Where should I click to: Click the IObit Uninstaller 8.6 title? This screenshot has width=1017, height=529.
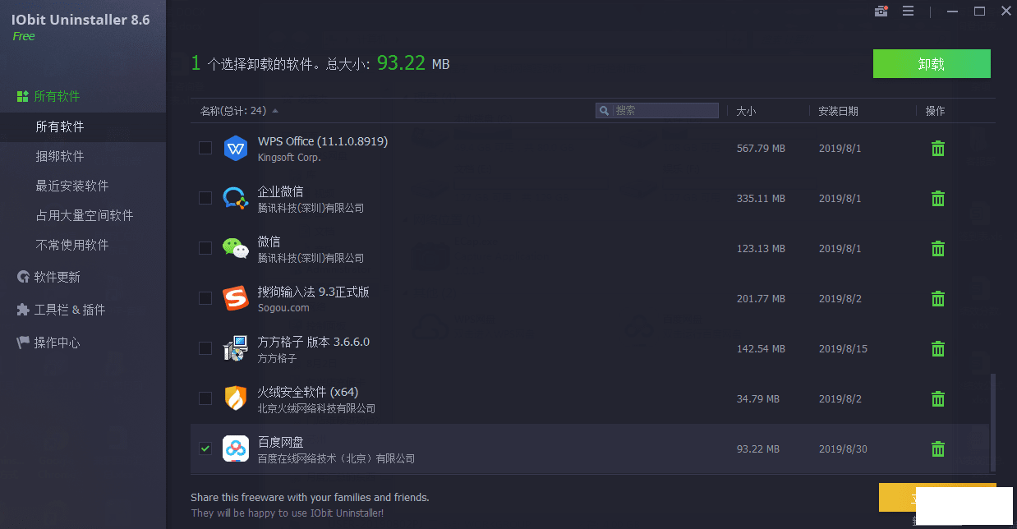pos(81,20)
